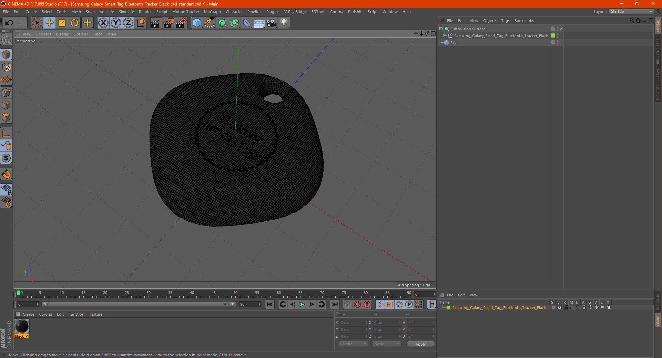Select the Sky object
The height and width of the screenshot is (358, 662).
(453, 43)
